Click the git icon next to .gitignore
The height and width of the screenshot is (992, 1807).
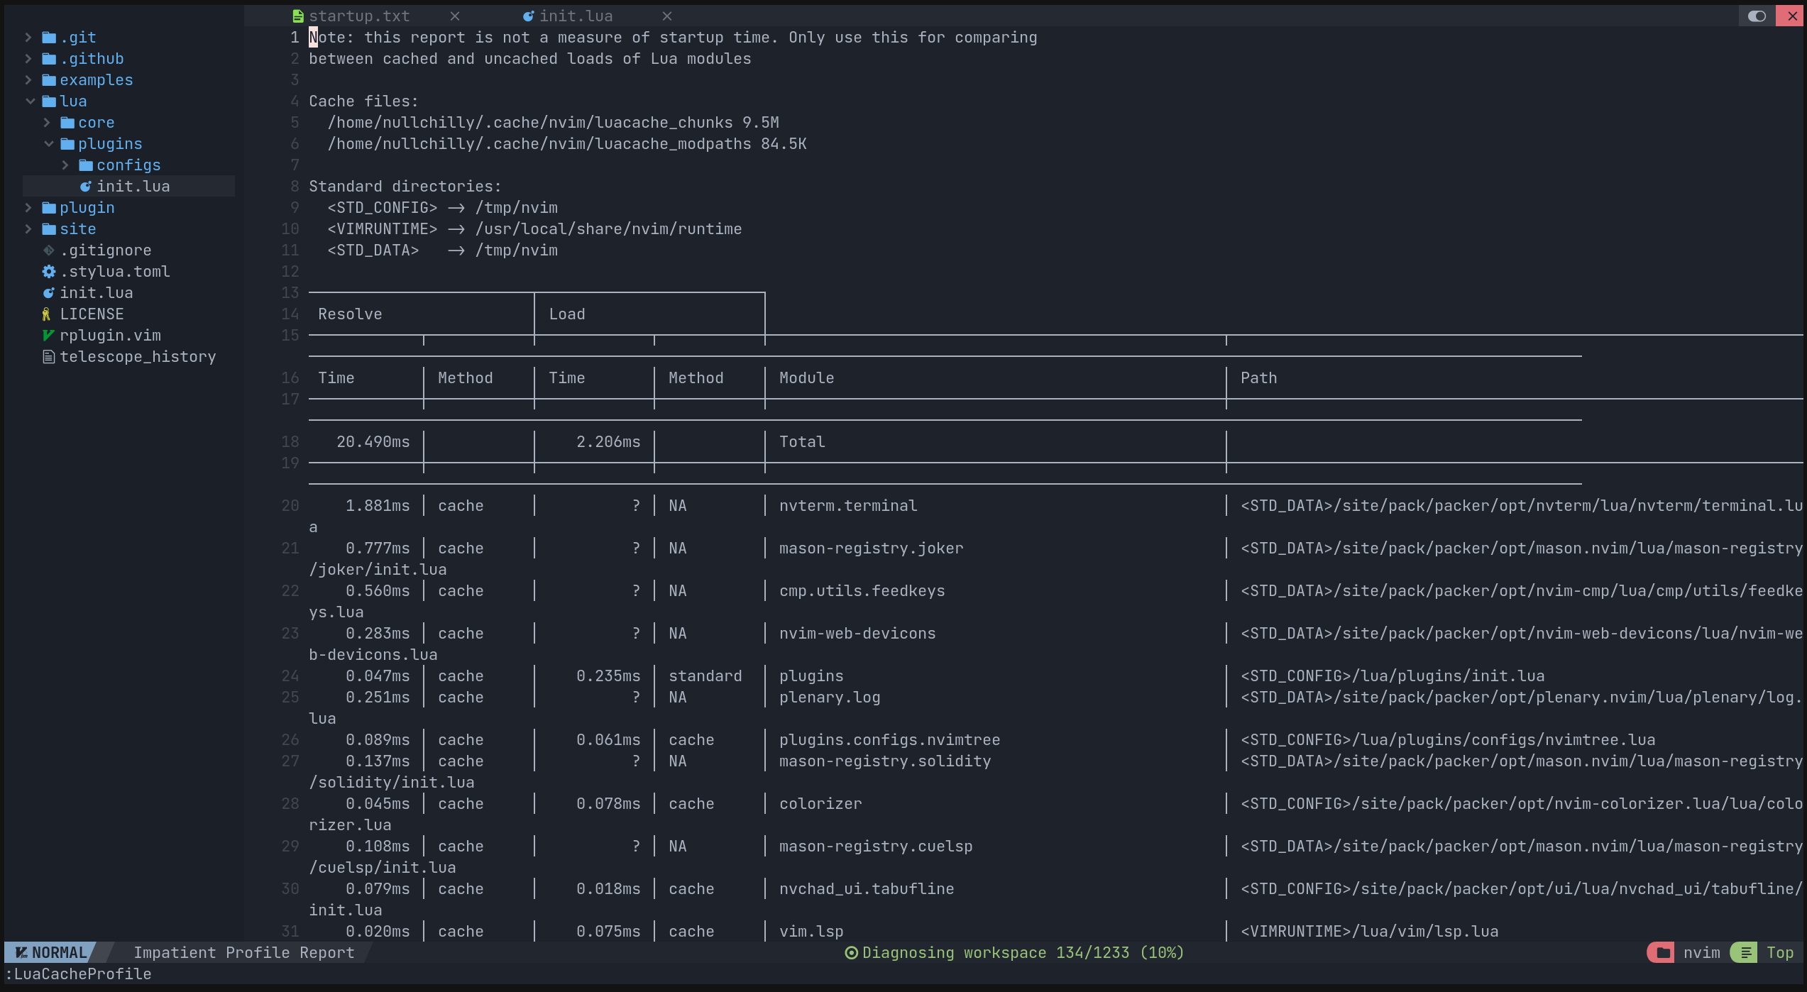(x=48, y=250)
